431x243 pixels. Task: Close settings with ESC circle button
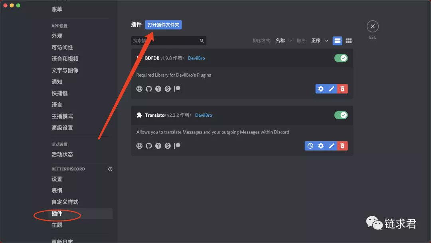pyautogui.click(x=372, y=26)
